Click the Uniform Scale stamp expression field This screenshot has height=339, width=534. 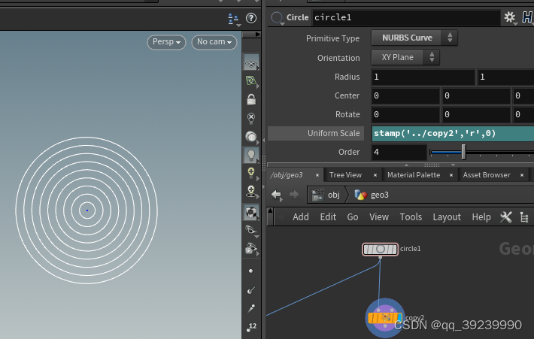(x=453, y=134)
